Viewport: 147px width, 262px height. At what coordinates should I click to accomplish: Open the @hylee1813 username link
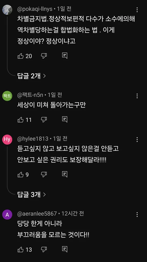pyautogui.click(x=33, y=138)
